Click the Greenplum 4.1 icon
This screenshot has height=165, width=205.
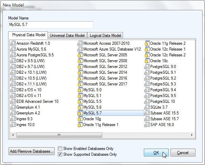coord(13,107)
